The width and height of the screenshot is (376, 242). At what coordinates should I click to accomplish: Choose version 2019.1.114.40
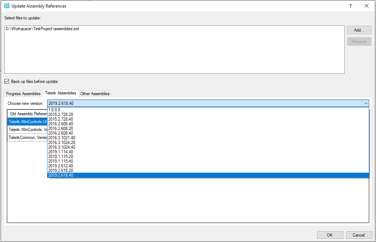coord(208,152)
